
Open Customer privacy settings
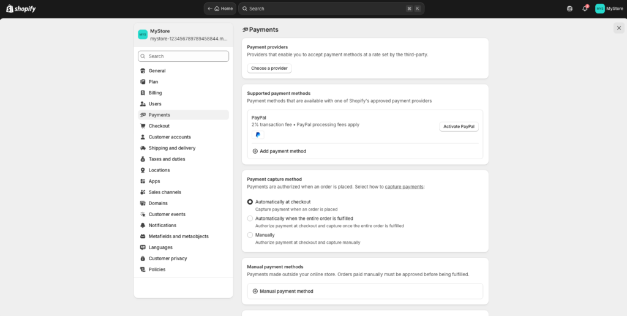(x=184, y=258)
